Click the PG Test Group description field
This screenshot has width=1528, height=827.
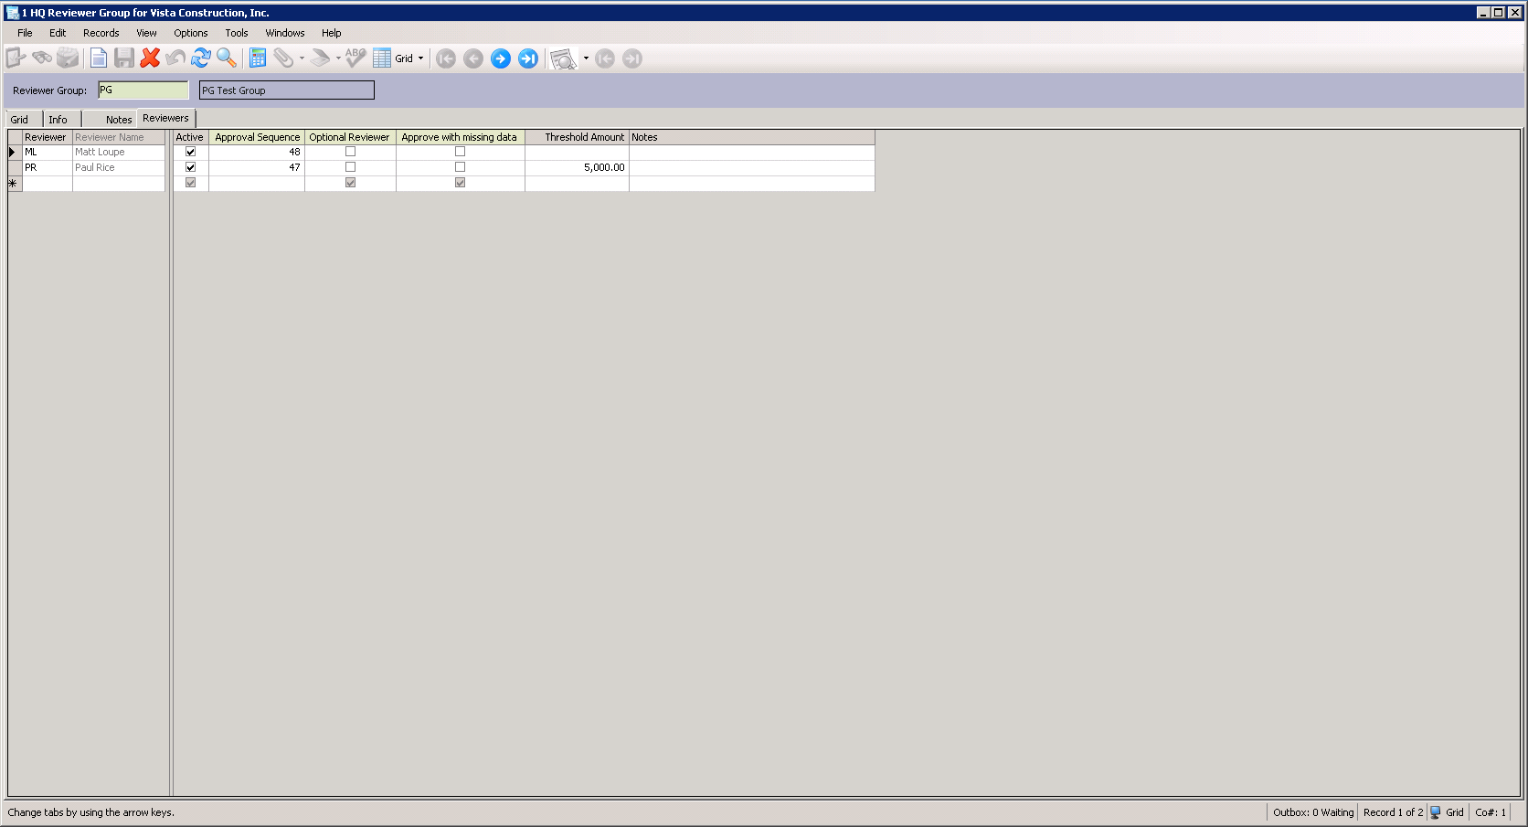[287, 90]
